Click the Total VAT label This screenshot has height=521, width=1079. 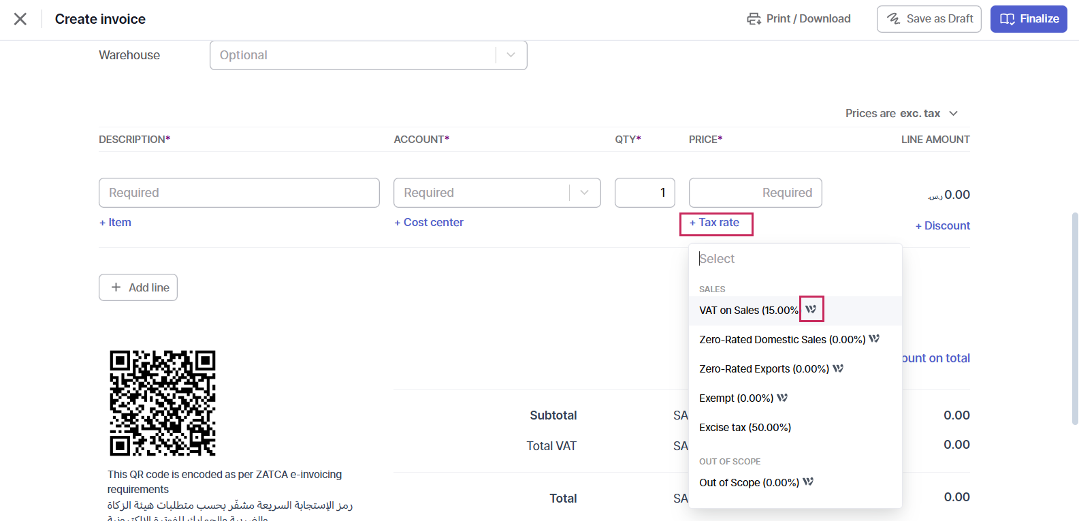[x=551, y=446]
